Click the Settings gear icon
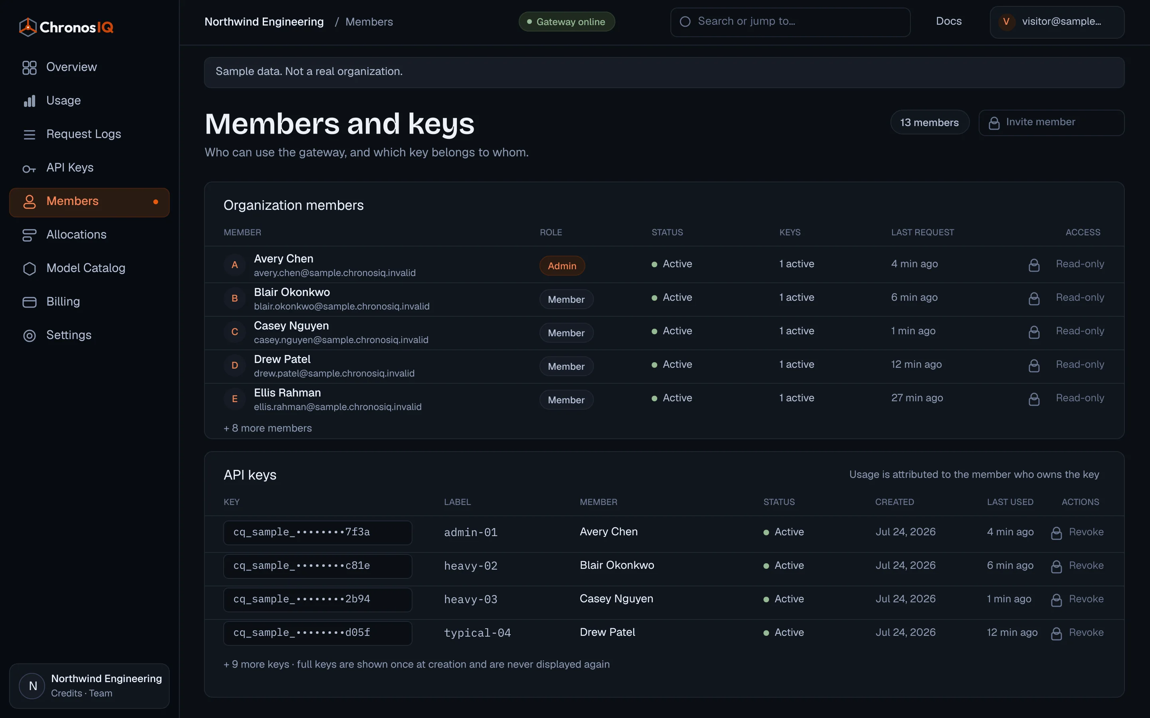The width and height of the screenshot is (1150, 718). (x=30, y=336)
